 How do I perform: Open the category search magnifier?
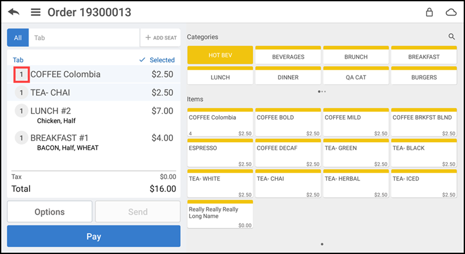pos(452,37)
